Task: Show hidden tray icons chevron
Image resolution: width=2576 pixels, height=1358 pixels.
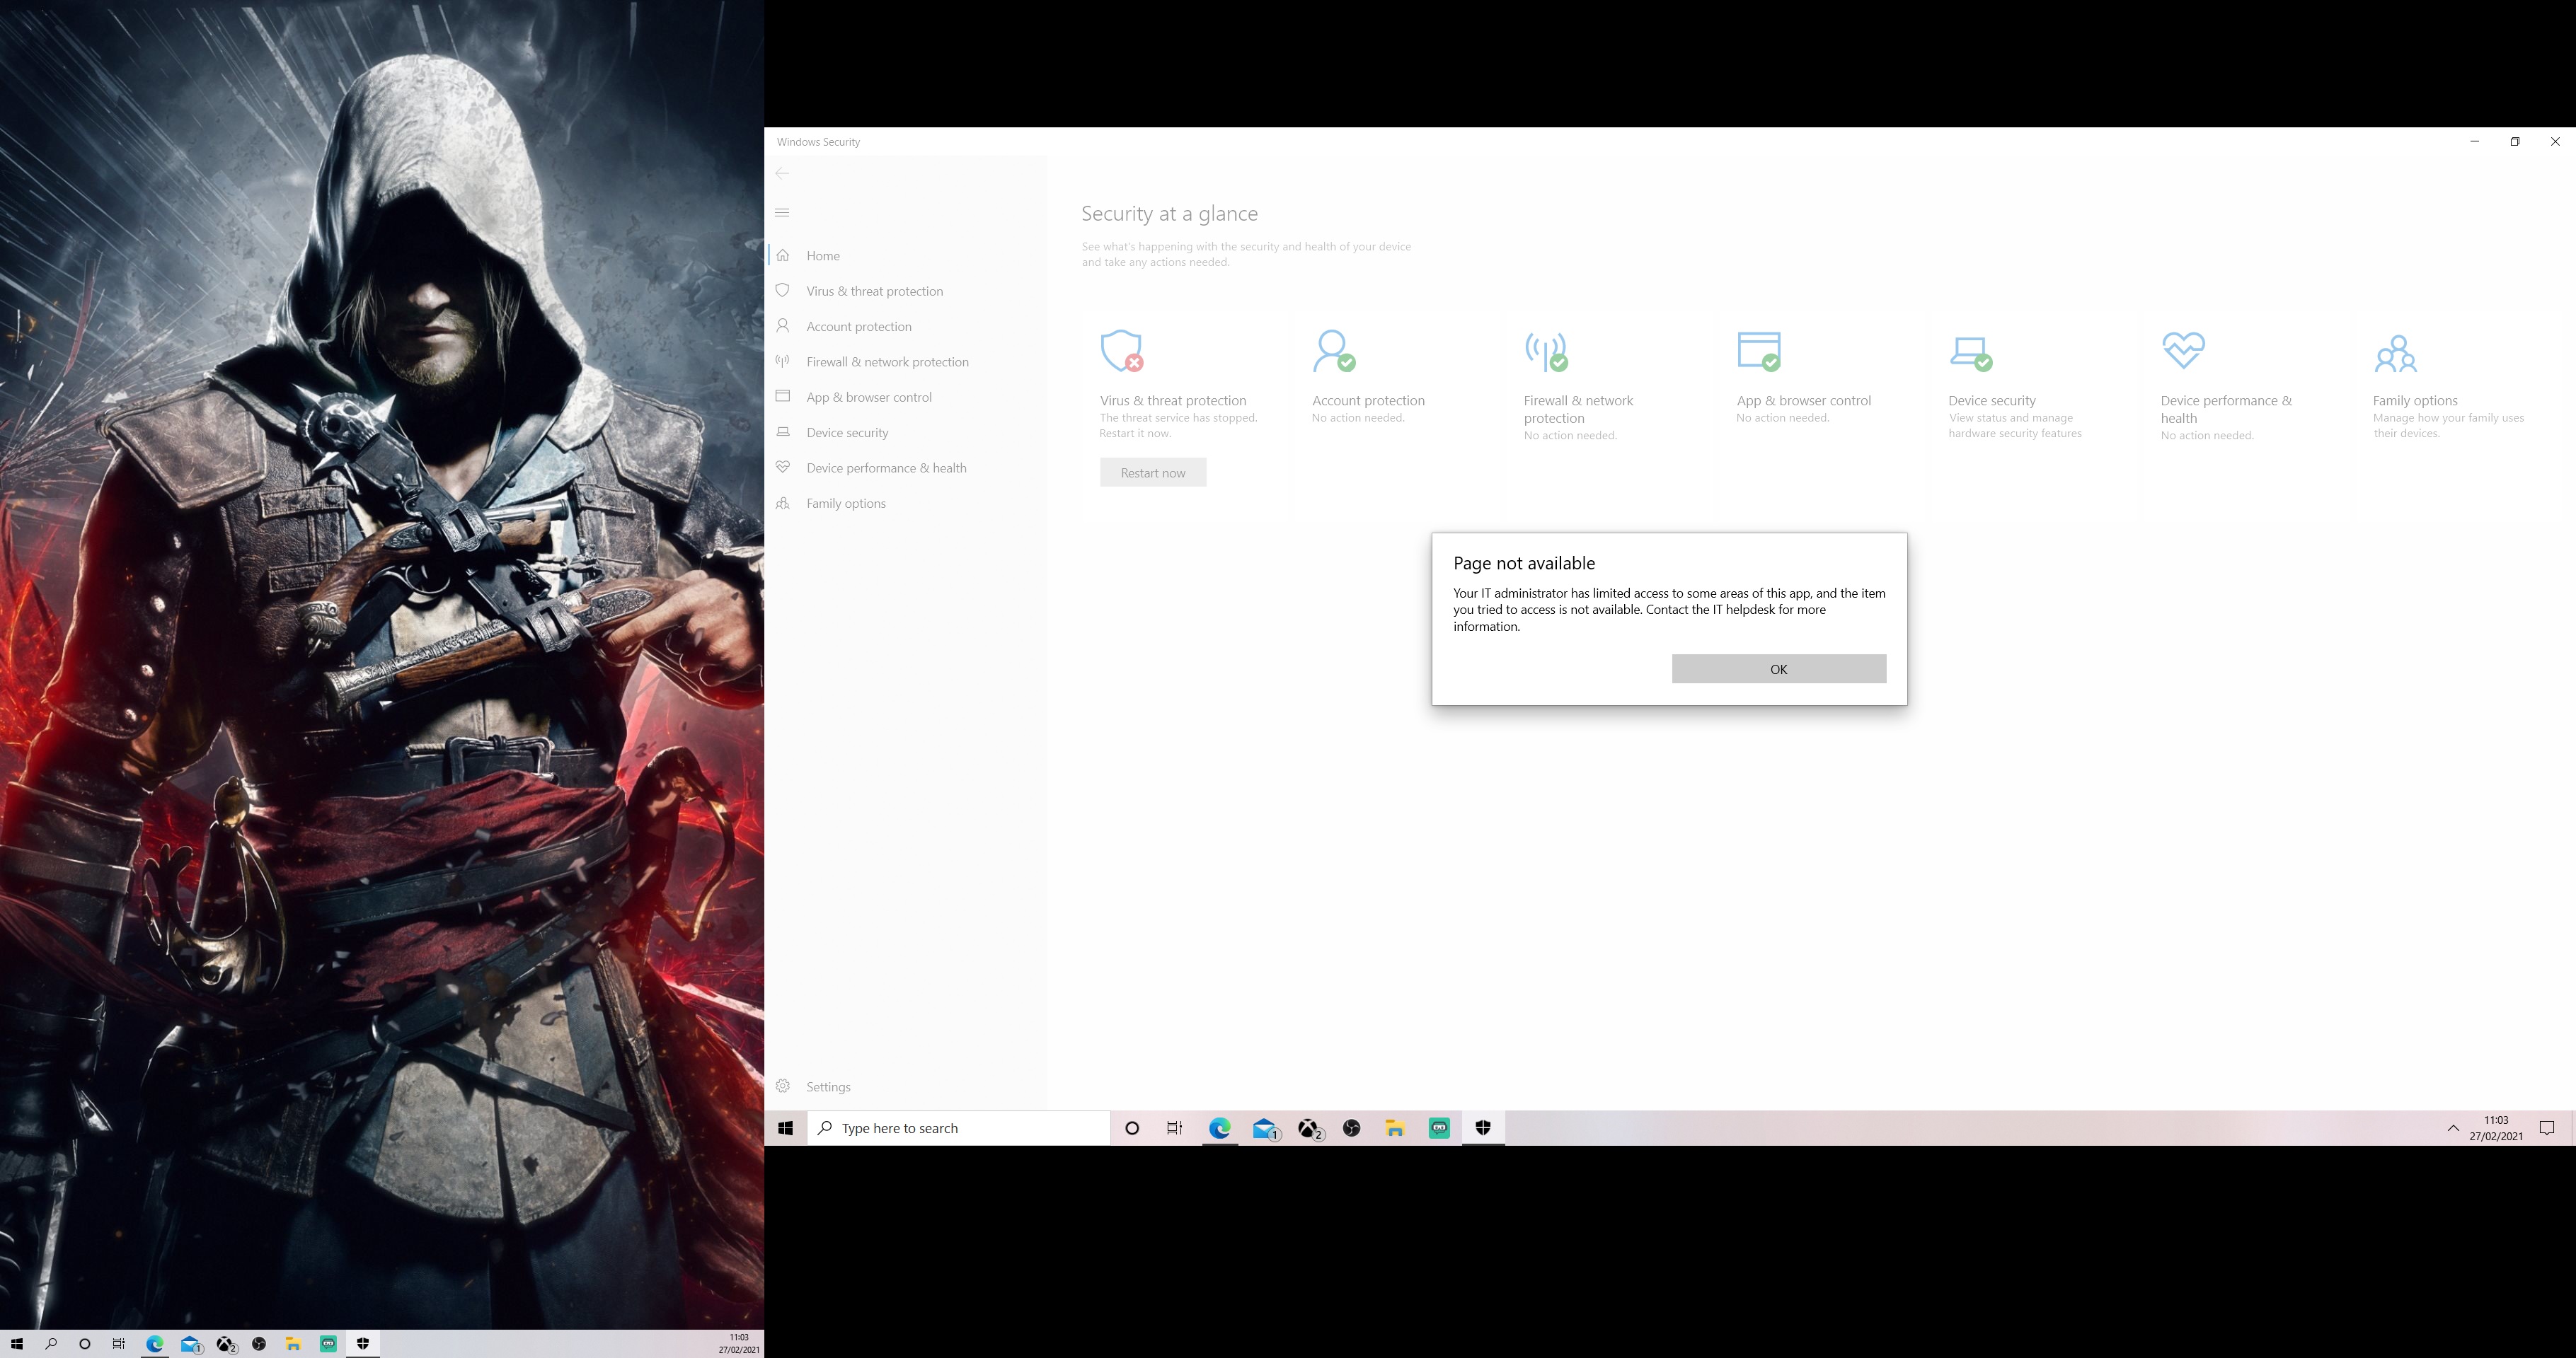Action: pyautogui.click(x=2453, y=1128)
